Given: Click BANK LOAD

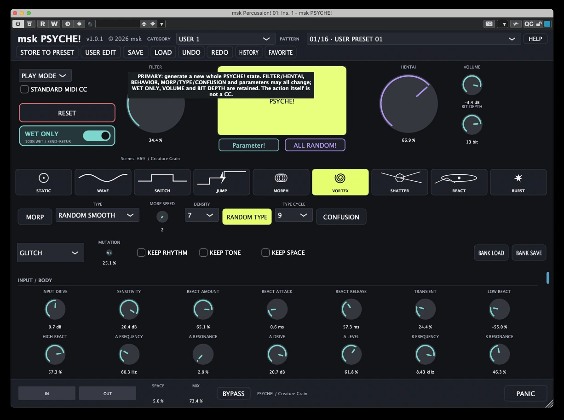Looking at the screenshot, I should (491, 253).
